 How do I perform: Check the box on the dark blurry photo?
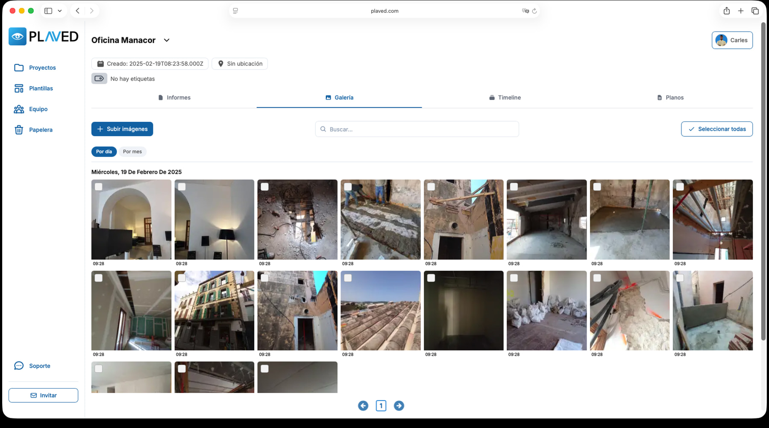click(x=431, y=278)
